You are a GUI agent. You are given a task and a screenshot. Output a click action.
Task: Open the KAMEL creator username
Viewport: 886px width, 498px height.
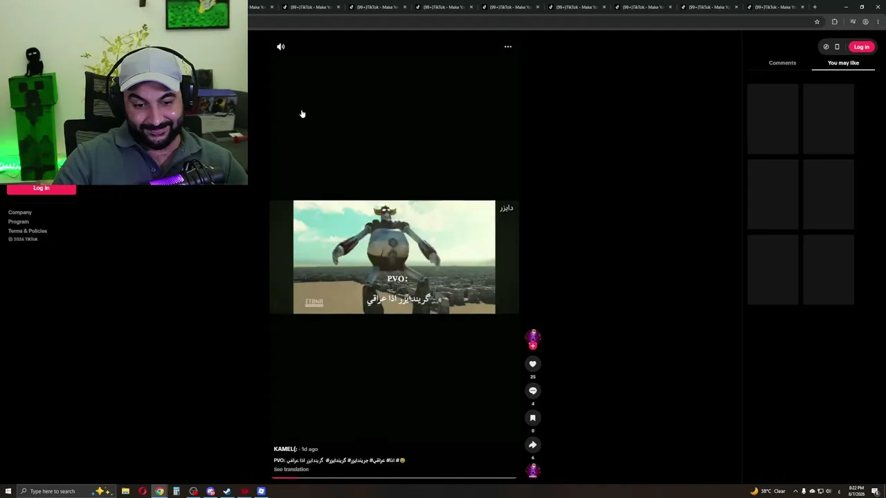coord(285,449)
